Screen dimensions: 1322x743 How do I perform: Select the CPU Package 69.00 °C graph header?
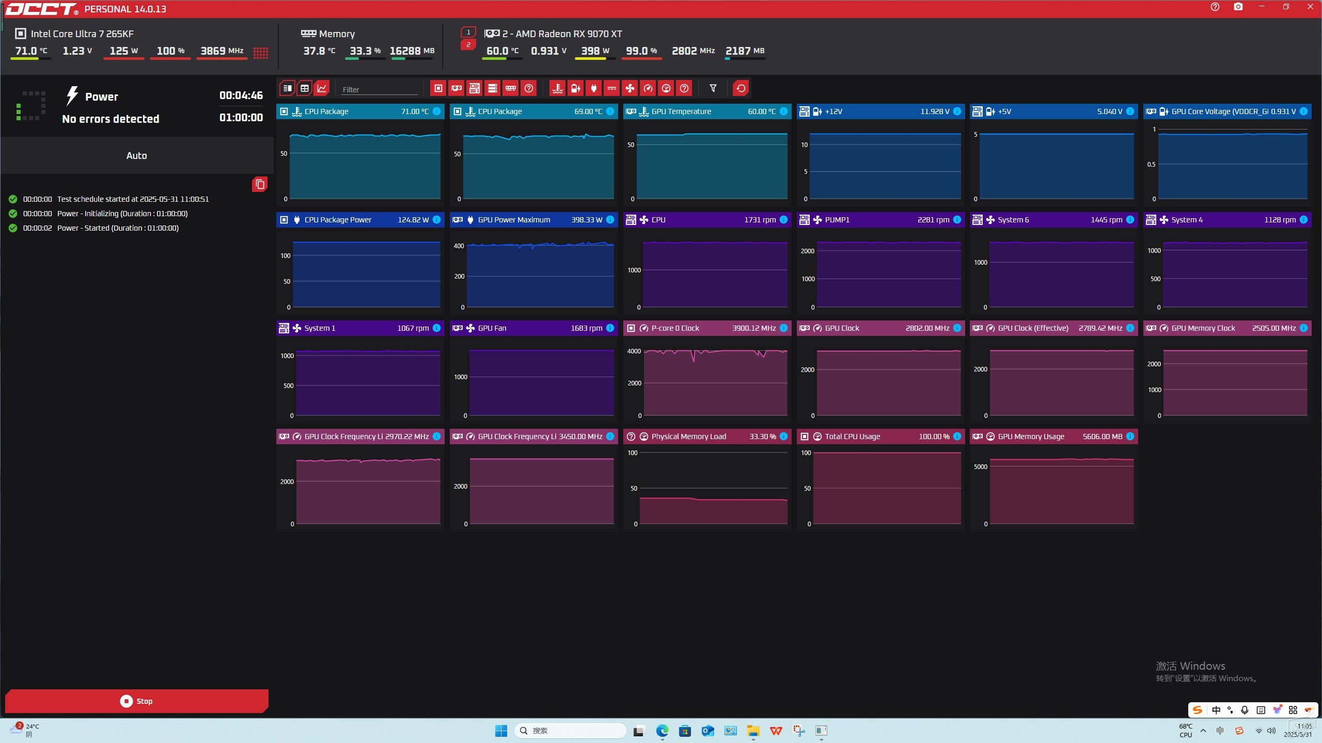tap(533, 111)
